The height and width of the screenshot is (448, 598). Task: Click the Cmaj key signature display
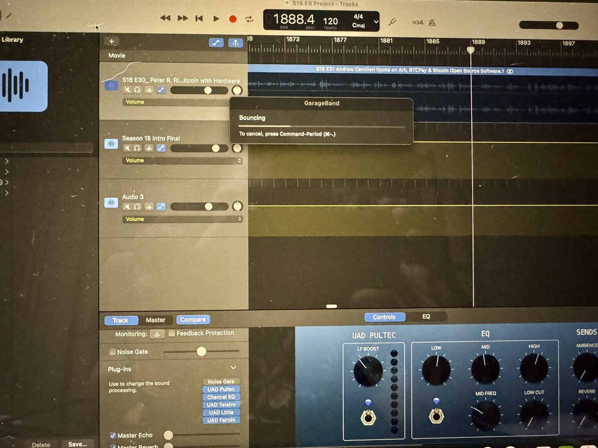[359, 25]
